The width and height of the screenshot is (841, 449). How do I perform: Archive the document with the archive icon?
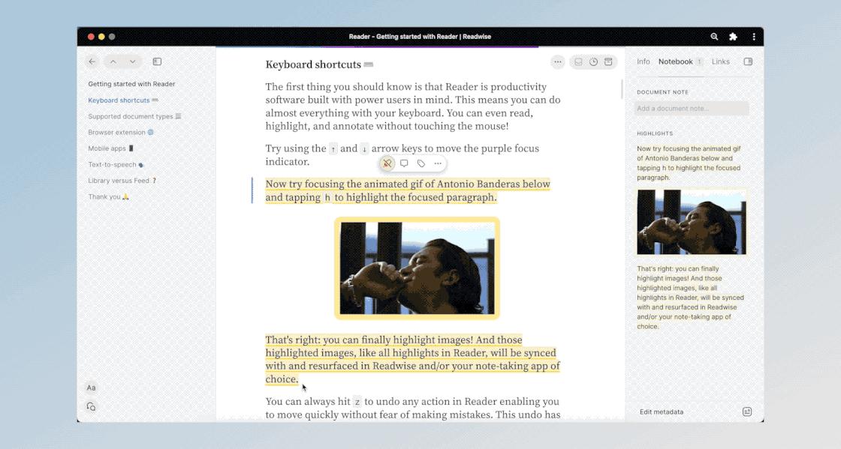609,61
